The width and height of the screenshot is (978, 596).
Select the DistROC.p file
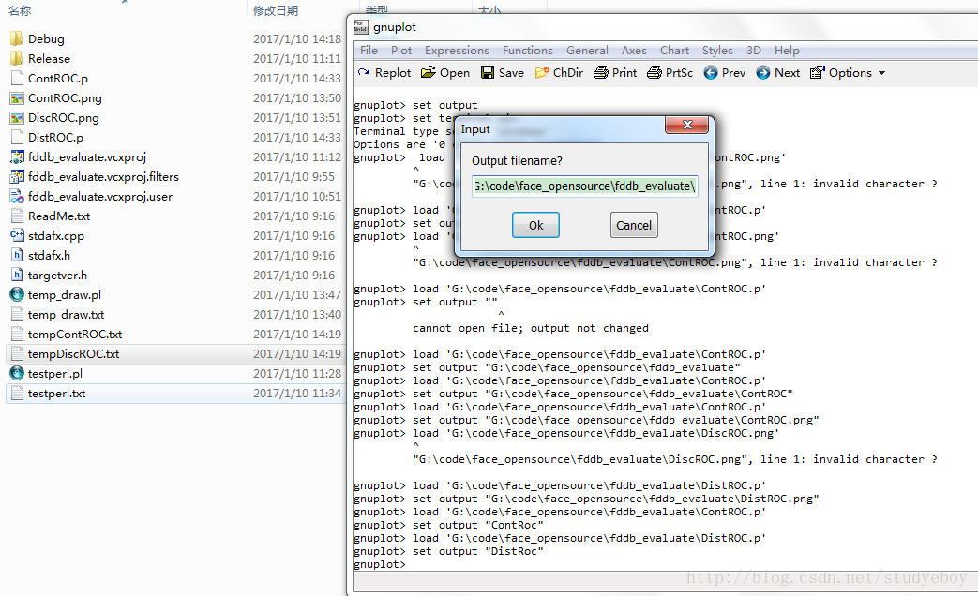pyautogui.click(x=55, y=137)
